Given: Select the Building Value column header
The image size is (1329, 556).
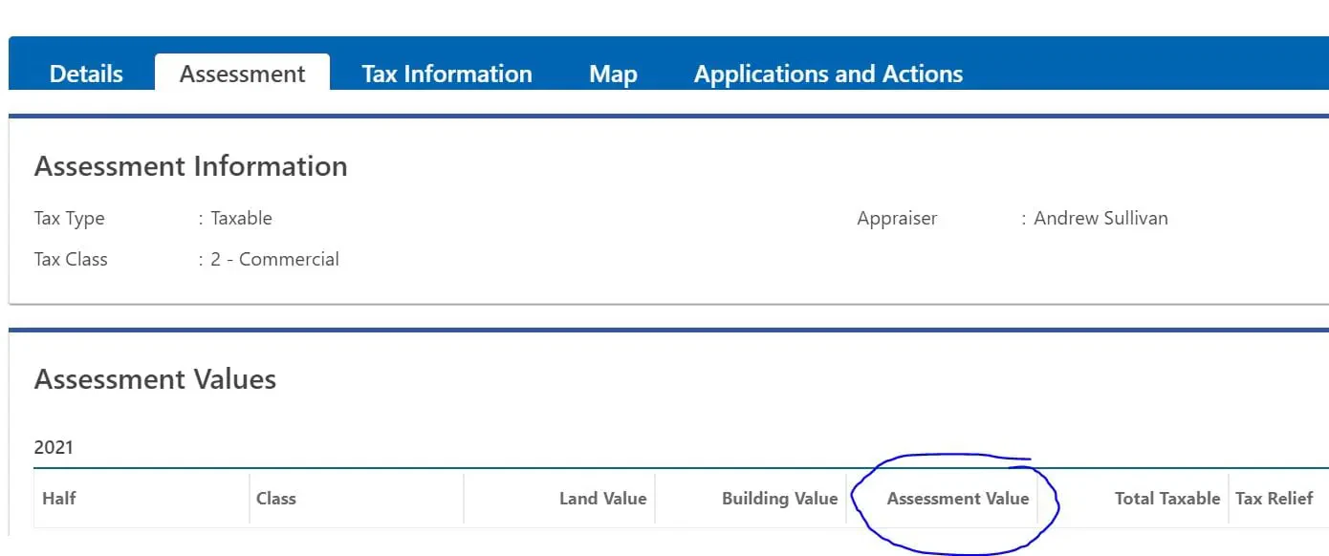Looking at the screenshot, I should (779, 499).
